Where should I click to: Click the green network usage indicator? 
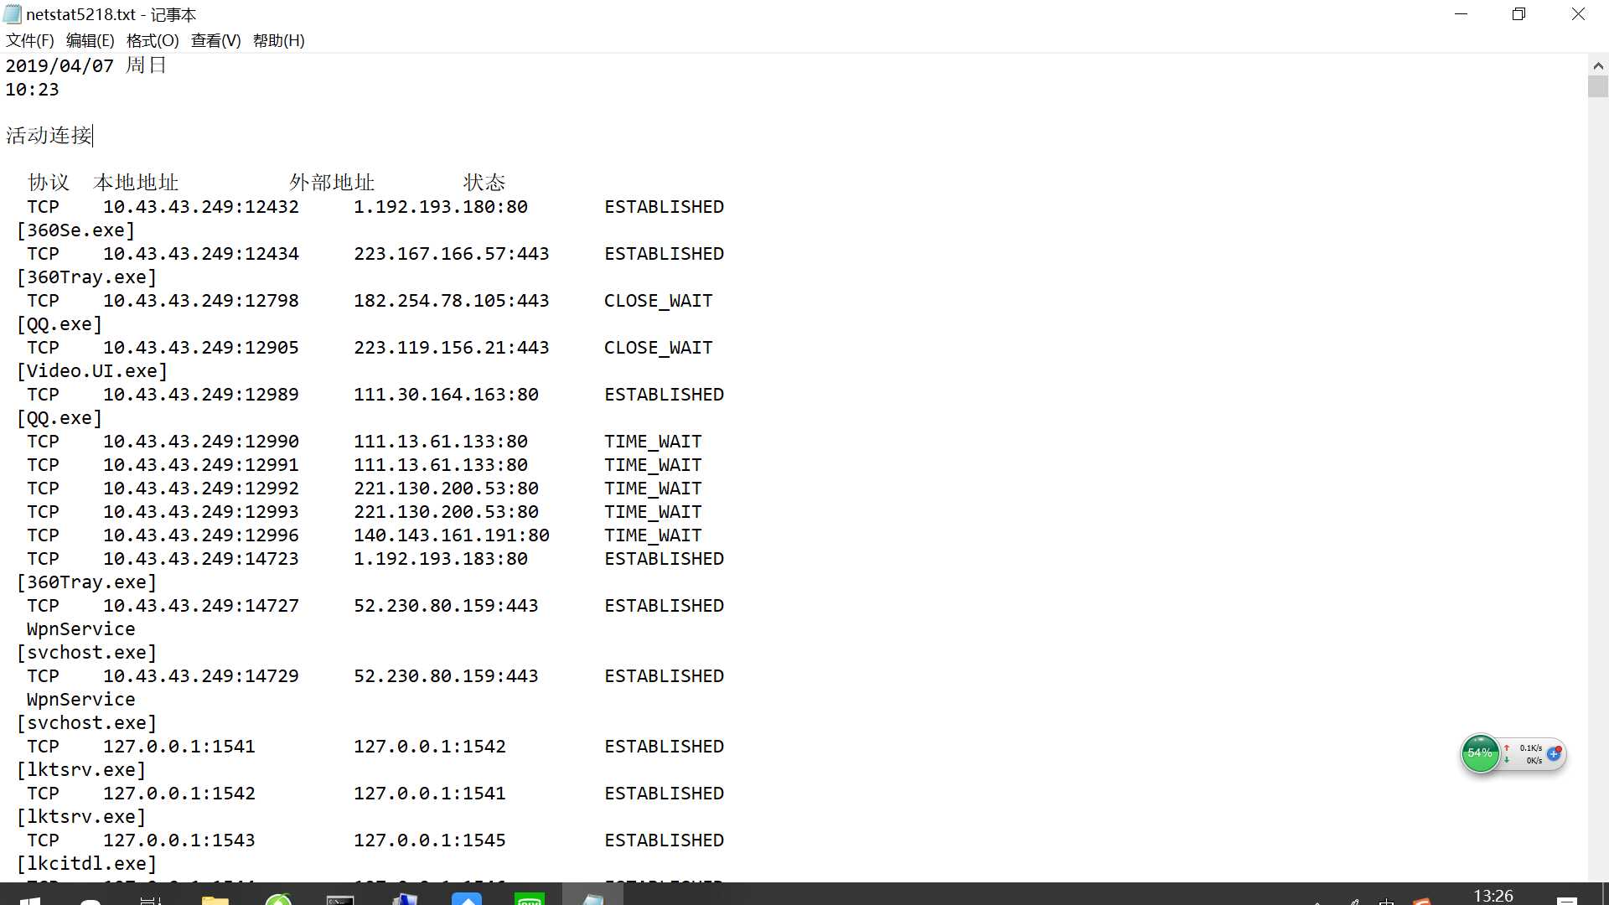pyautogui.click(x=1480, y=753)
